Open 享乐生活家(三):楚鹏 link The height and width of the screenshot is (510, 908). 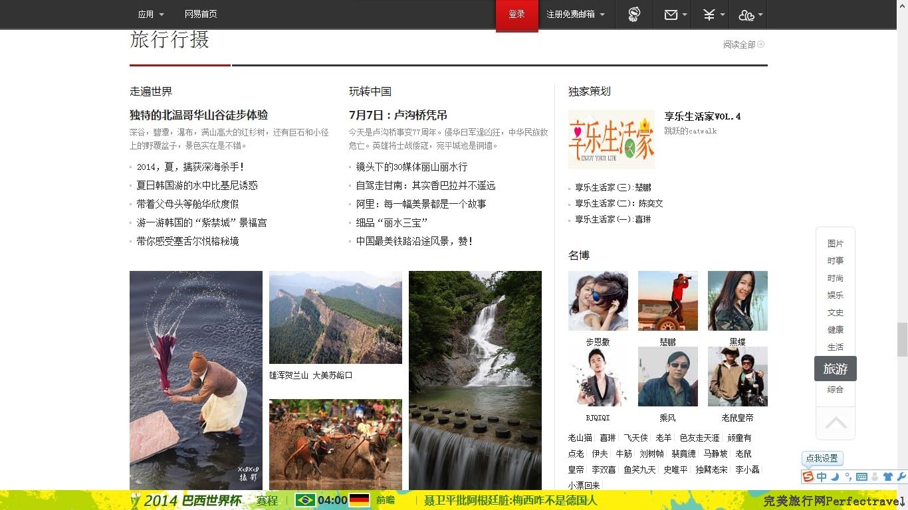tap(613, 187)
